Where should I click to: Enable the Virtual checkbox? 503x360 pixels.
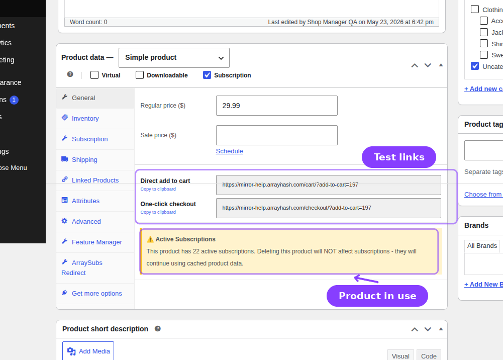tap(94, 75)
